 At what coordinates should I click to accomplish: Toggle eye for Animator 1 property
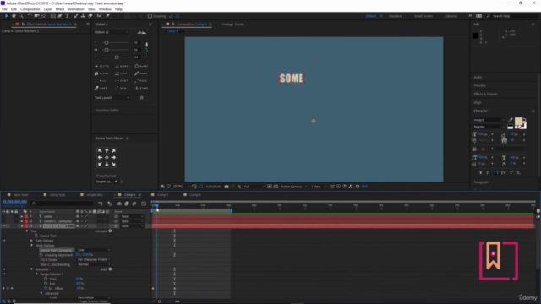coord(3,269)
